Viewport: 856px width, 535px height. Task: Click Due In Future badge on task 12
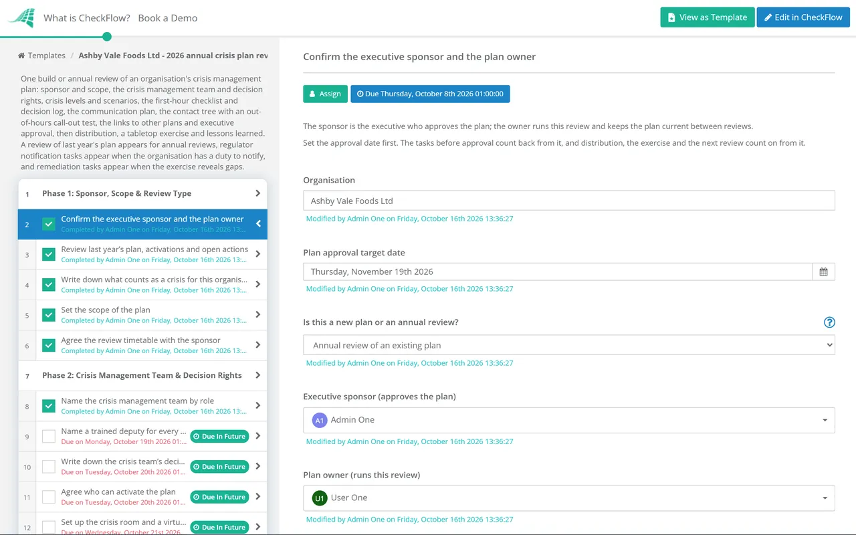pos(219,528)
